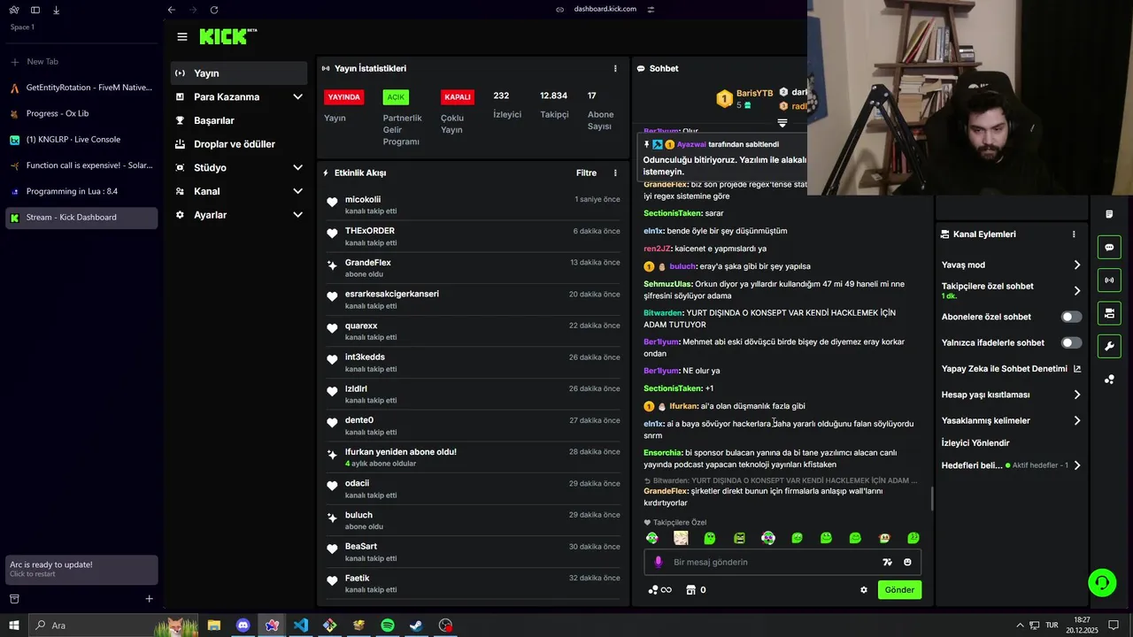This screenshot has height=637, width=1133.
Task: Open Yavaş mod settings arrow
Action: pyautogui.click(x=1077, y=265)
